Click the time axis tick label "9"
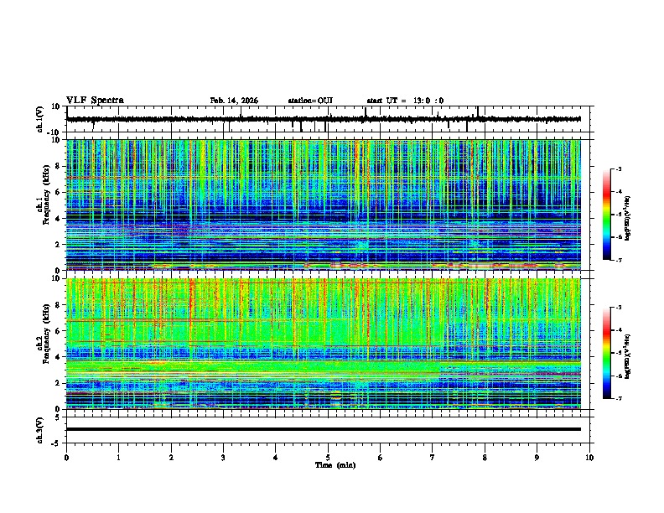Image resolution: width=664 pixels, height=513 pixels. coord(537,458)
